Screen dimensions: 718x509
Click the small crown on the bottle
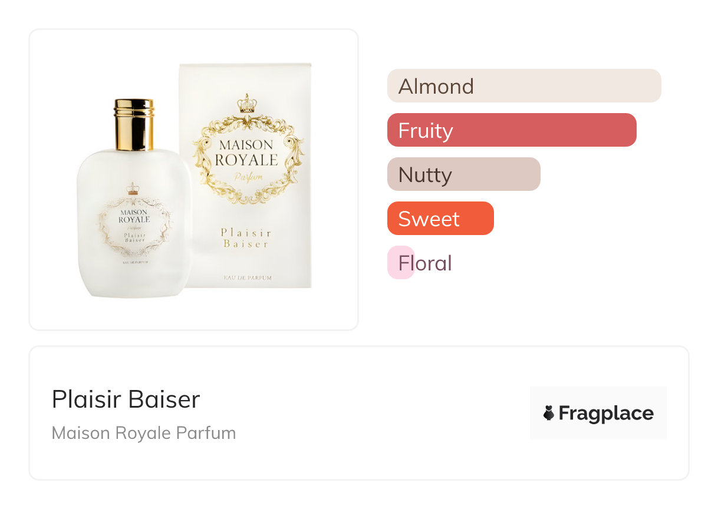[x=133, y=189]
